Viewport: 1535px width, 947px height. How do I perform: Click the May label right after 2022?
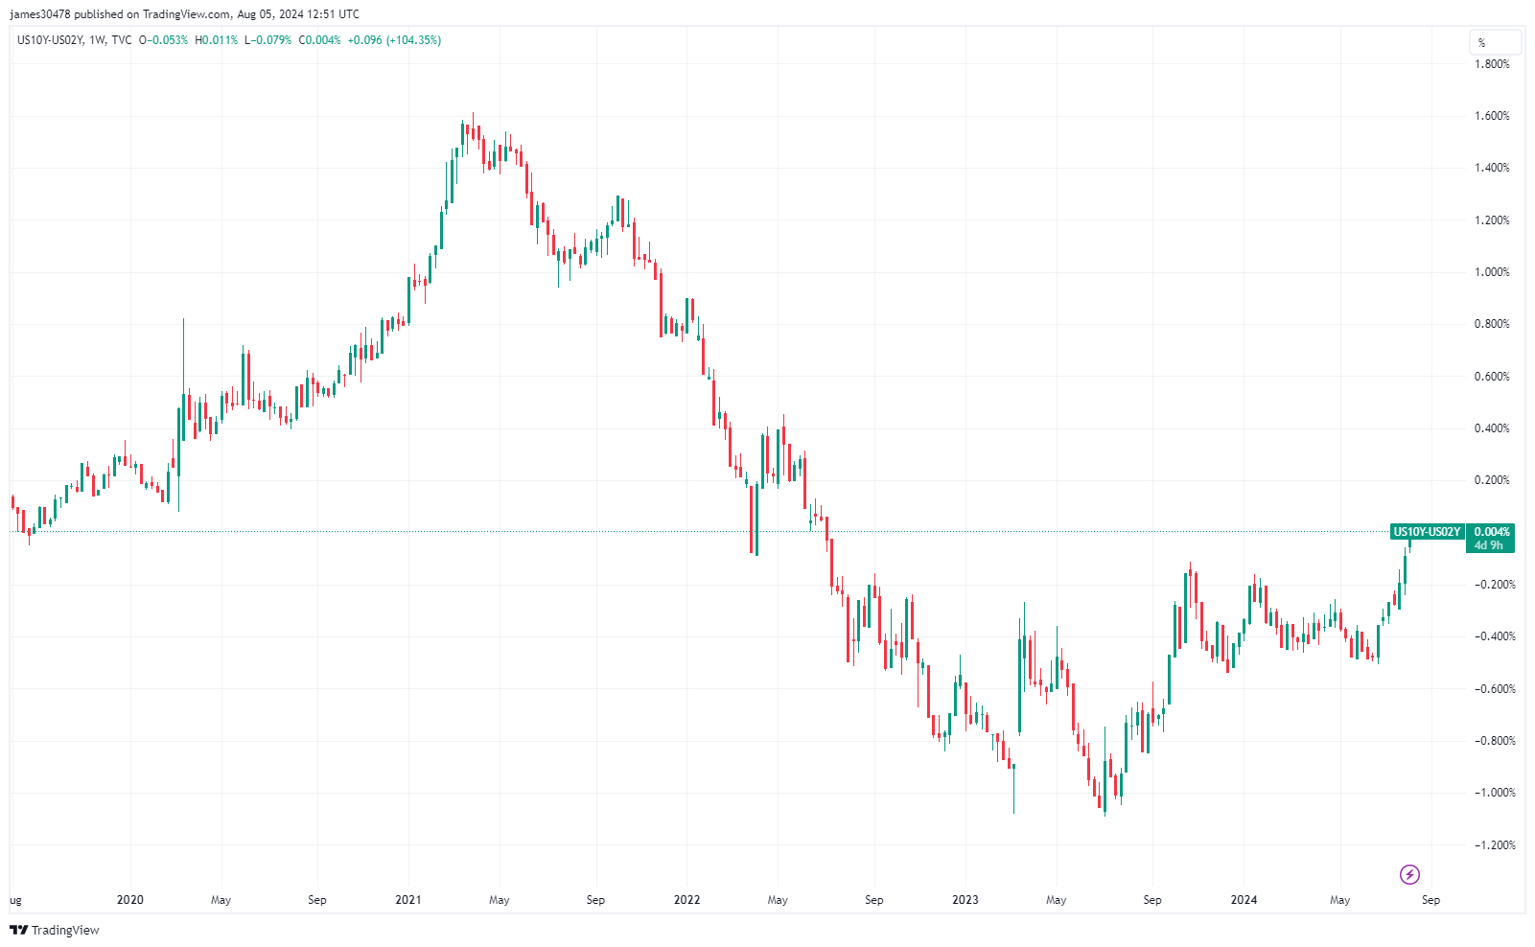click(778, 900)
